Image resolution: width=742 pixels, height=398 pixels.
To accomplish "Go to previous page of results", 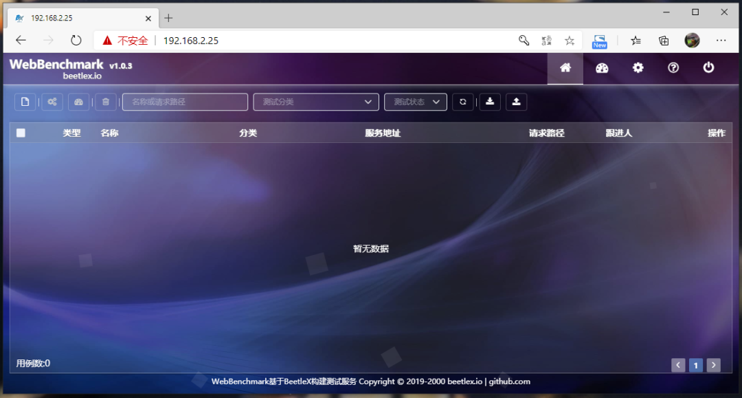I will (x=678, y=365).
